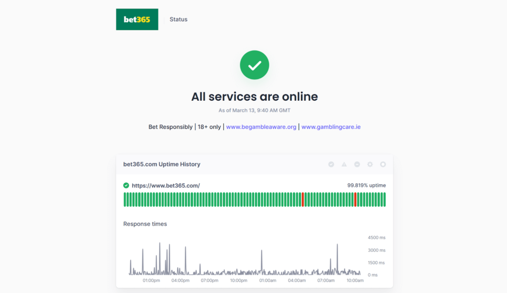
Task: Click the '01:00am' time label
Action: 268,281
